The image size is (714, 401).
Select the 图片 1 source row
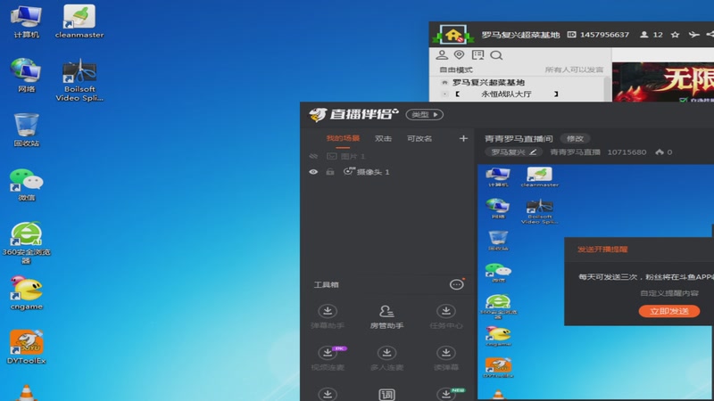coord(387,156)
